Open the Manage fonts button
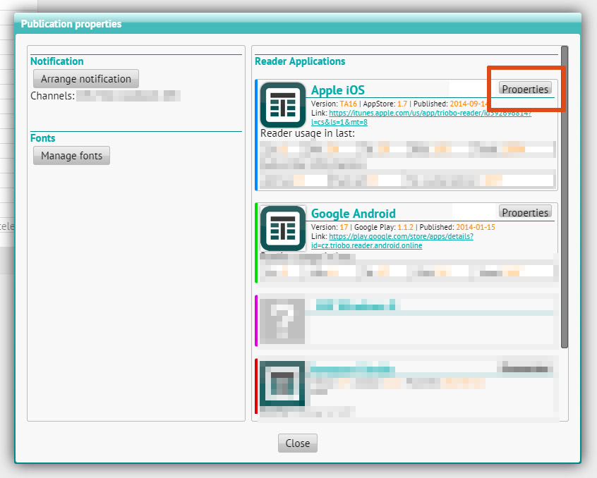The width and height of the screenshot is (597, 478). pos(71,156)
